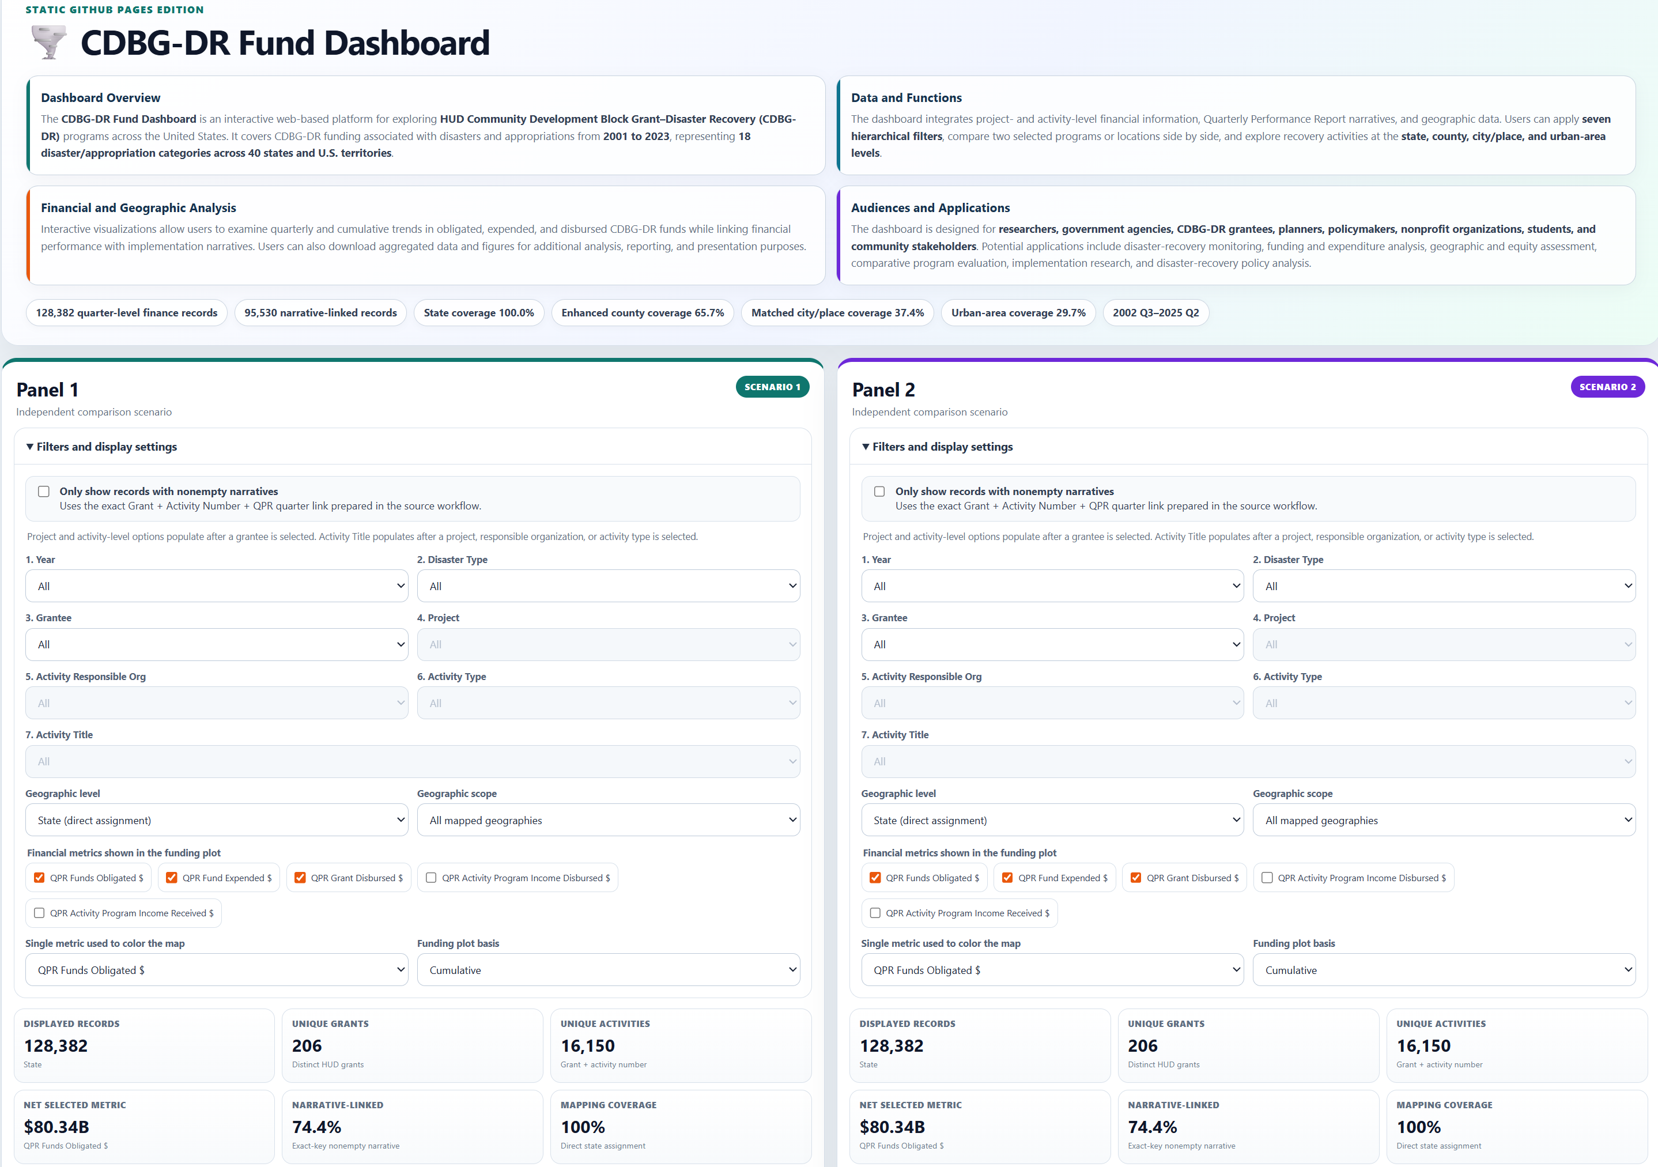This screenshot has height=1167, width=1658.
Task: Click the 95,530 narrative-linked records pill
Action: click(x=320, y=313)
